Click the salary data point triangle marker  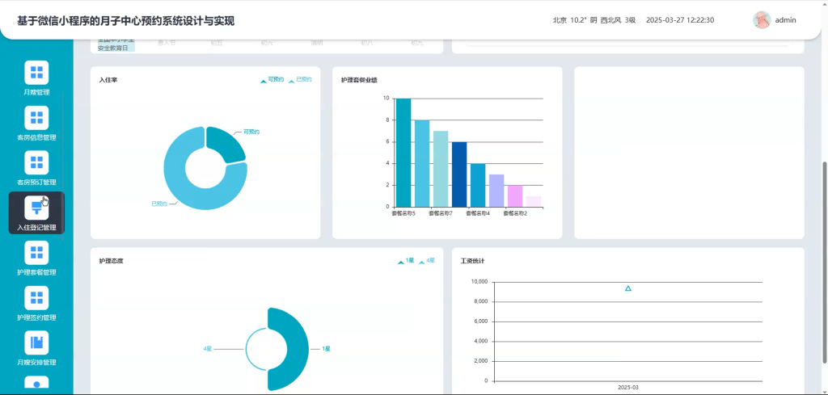[627, 288]
